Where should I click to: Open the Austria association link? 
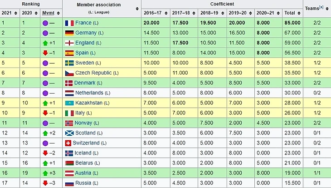[83, 173]
